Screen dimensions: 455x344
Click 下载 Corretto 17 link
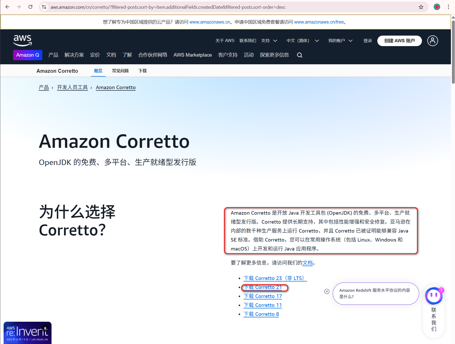coord(263,296)
